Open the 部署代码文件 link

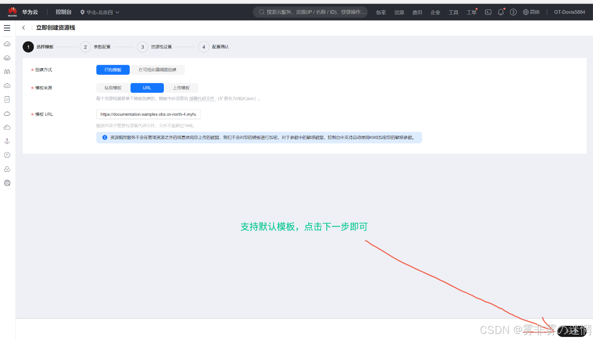click(x=202, y=99)
